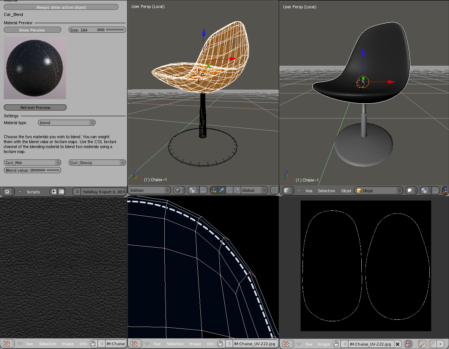449x349 pixels.
Task: Open the Material type blend dropdown
Action: coord(67,123)
